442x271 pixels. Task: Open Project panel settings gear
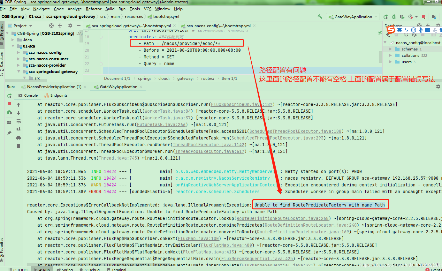click(x=70, y=26)
